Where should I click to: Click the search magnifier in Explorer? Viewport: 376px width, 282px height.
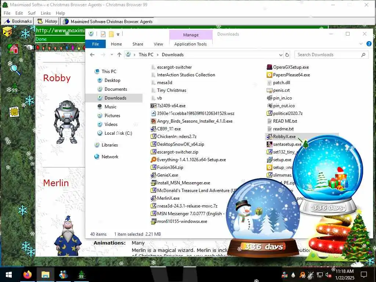(x=363, y=55)
